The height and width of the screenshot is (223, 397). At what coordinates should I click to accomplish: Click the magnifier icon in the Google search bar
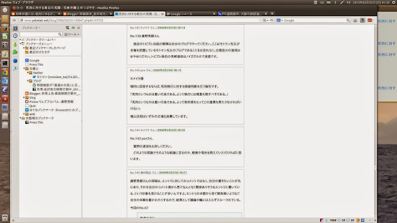coord(348,20)
